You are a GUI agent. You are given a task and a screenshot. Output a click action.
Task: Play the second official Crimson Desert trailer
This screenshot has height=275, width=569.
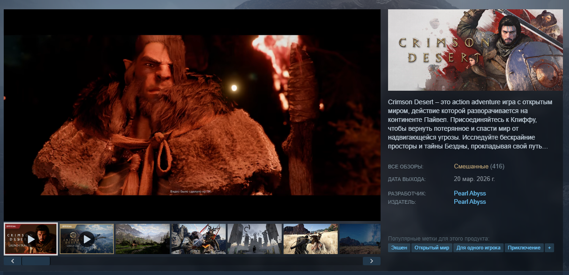(x=87, y=239)
